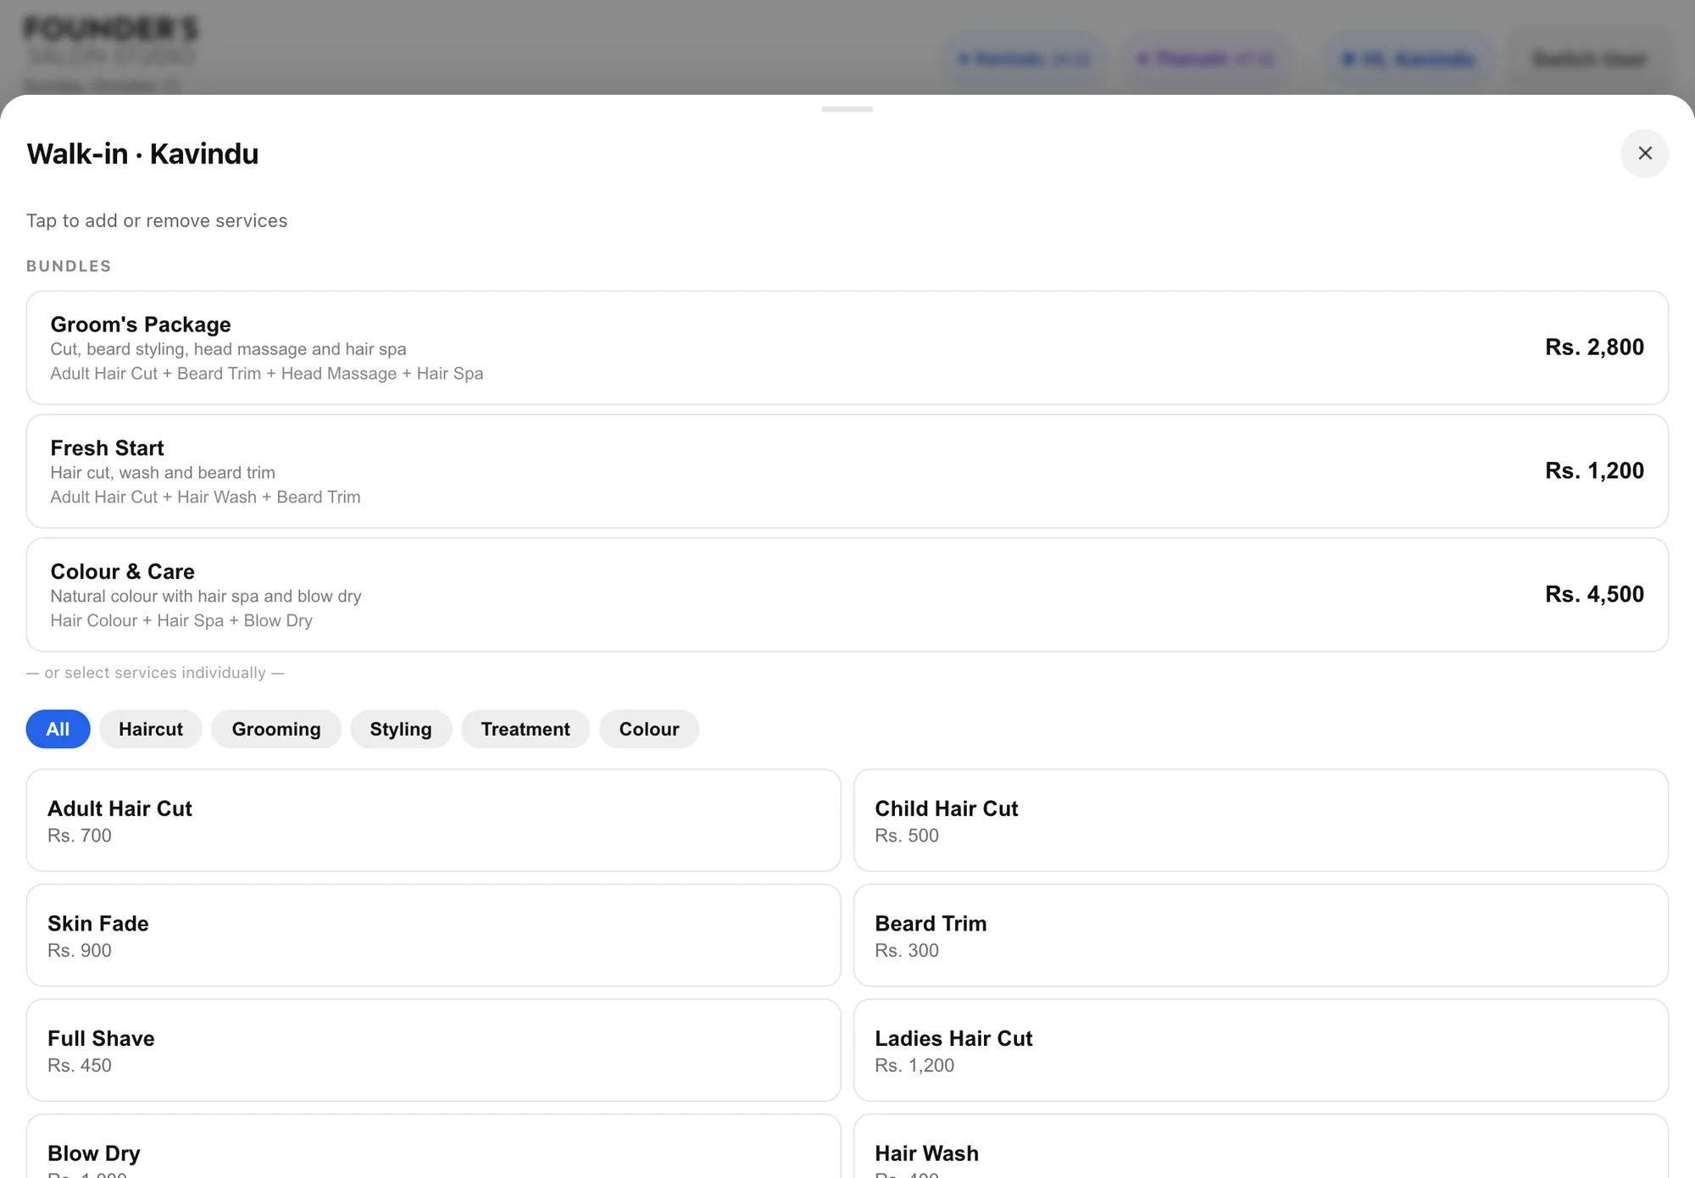Add Ladies Hair Cut service
The width and height of the screenshot is (1695, 1178).
1261,1050
